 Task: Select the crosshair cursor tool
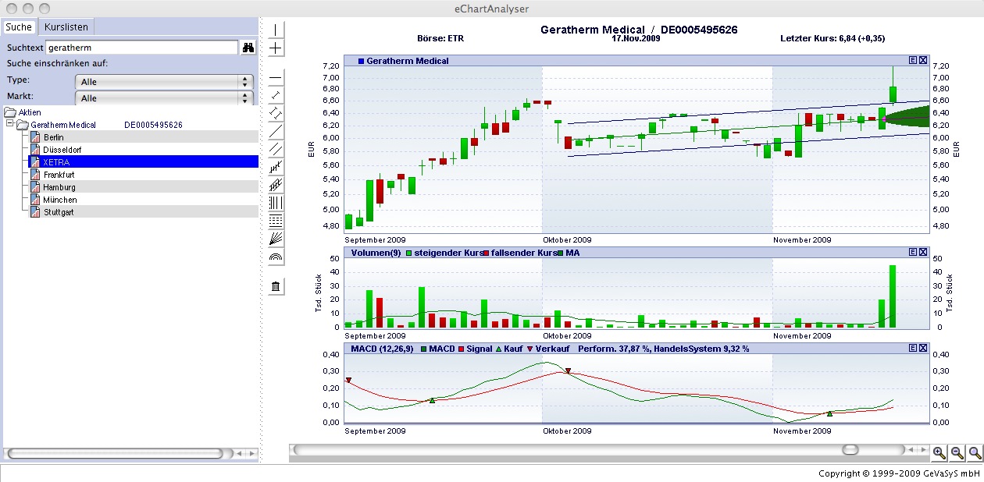click(276, 48)
